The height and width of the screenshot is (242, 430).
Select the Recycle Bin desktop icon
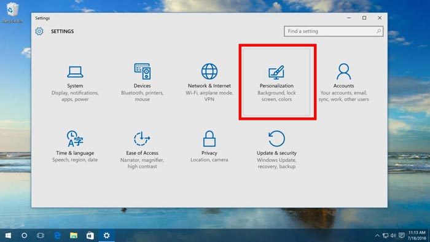tap(12, 12)
